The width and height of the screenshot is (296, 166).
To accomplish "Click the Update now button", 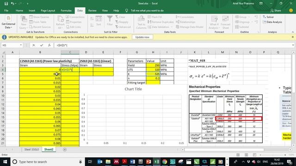I will coord(142,37).
